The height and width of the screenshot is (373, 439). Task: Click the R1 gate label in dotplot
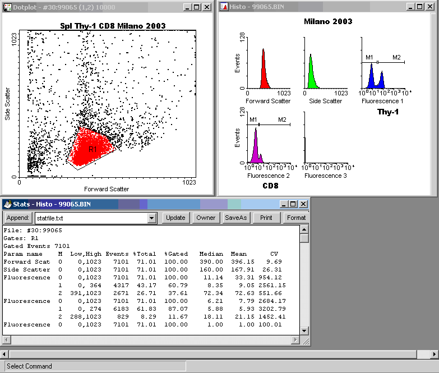[93, 150]
